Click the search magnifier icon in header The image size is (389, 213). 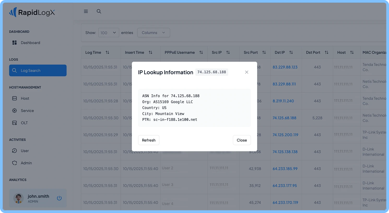99,11
